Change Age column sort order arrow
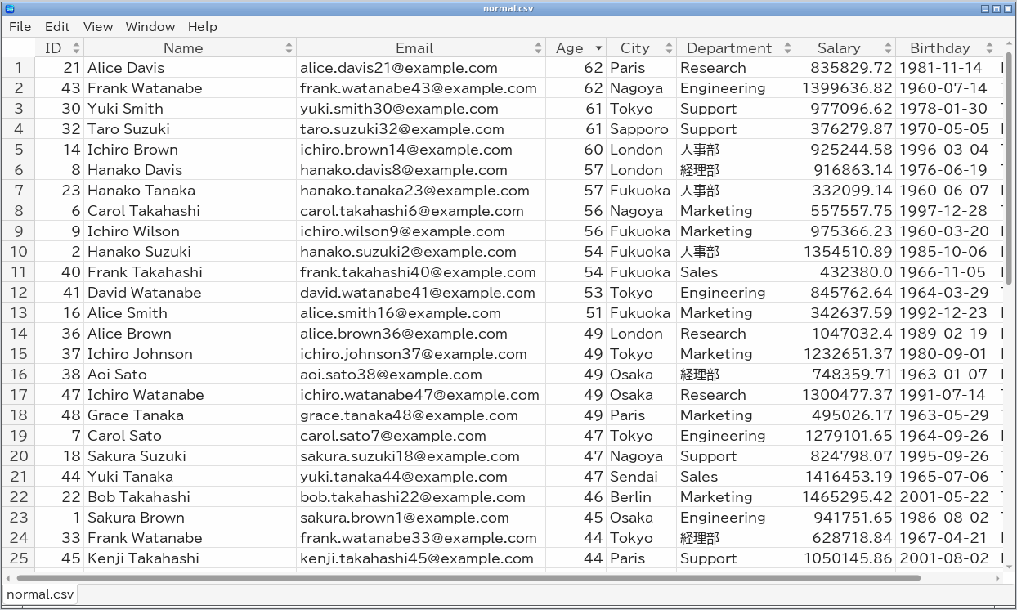 point(598,48)
